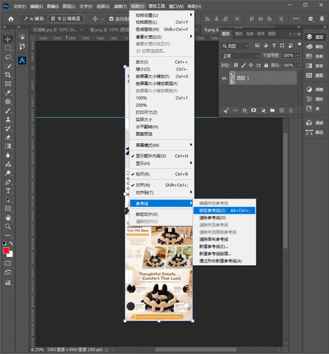Delete layer using the trash icon
329x354 pixels.
(x=291, y=110)
